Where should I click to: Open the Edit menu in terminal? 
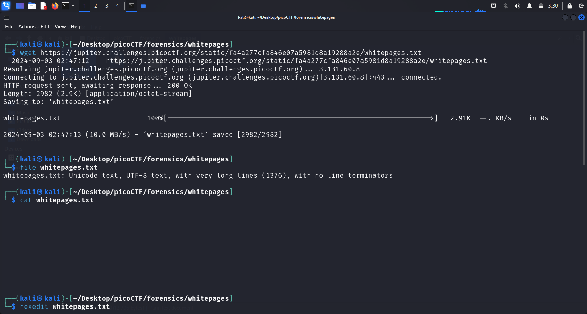(45, 27)
